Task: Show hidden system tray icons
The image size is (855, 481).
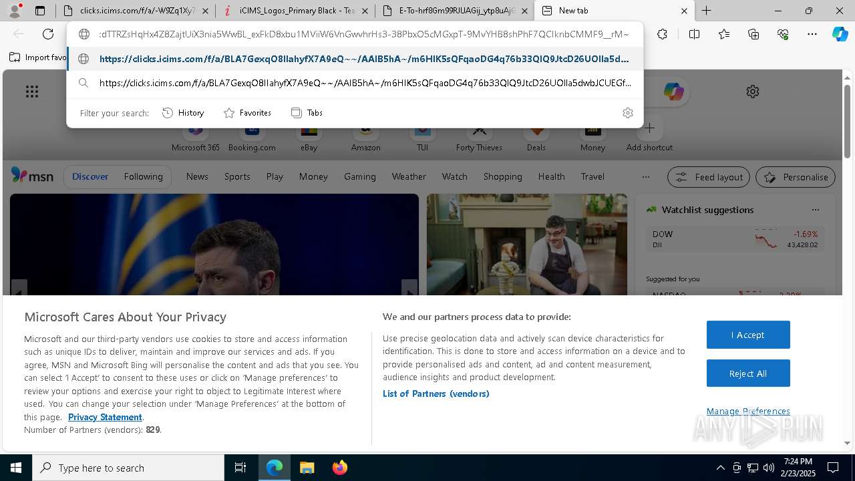Action: (720, 468)
